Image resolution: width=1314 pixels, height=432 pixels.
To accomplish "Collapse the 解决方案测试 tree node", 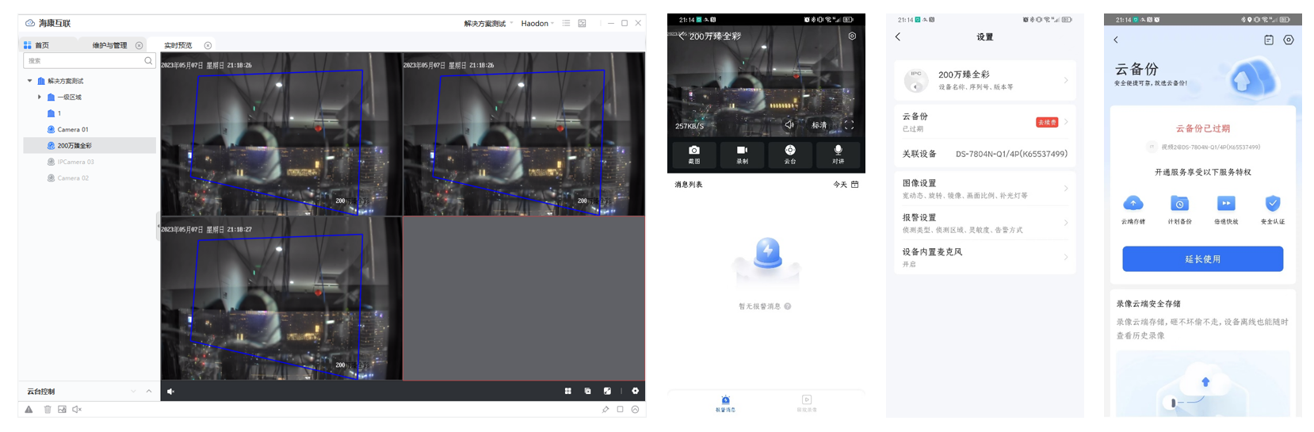I will click(x=30, y=81).
